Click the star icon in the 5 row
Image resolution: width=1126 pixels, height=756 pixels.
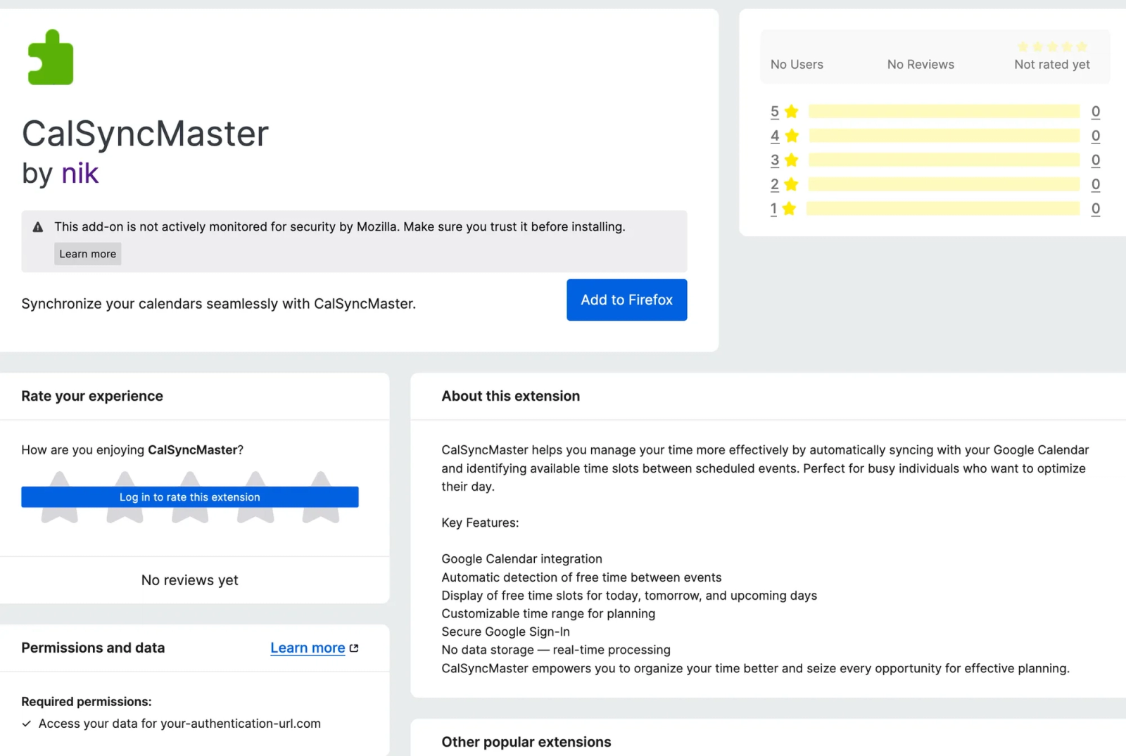point(792,111)
